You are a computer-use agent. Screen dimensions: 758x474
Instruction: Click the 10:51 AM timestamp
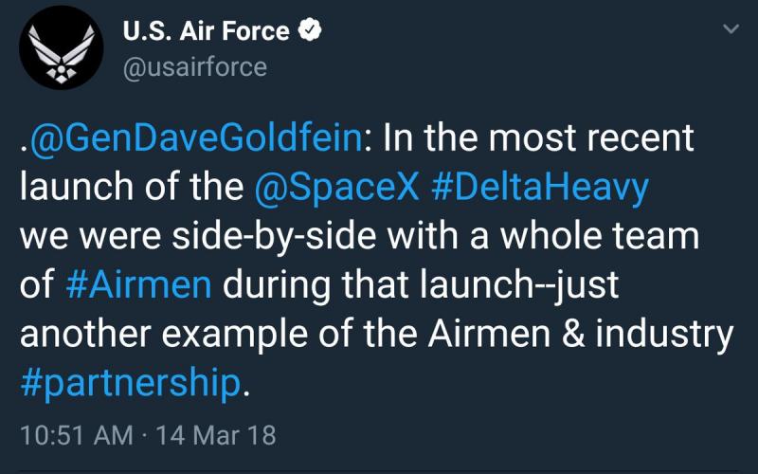(77, 435)
